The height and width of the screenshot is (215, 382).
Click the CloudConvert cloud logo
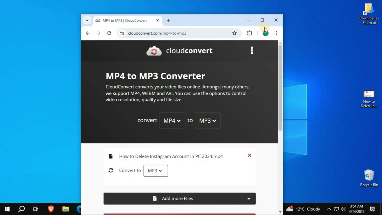[154, 51]
